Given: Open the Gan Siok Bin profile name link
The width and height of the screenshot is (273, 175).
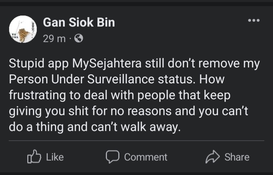Looking at the screenshot, I should pyautogui.click(x=79, y=23).
